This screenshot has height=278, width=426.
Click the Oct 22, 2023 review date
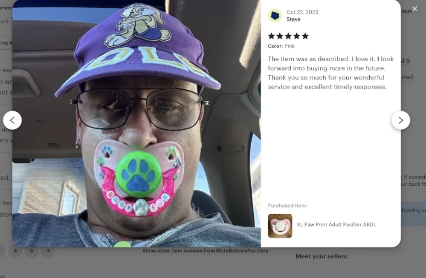(x=302, y=12)
